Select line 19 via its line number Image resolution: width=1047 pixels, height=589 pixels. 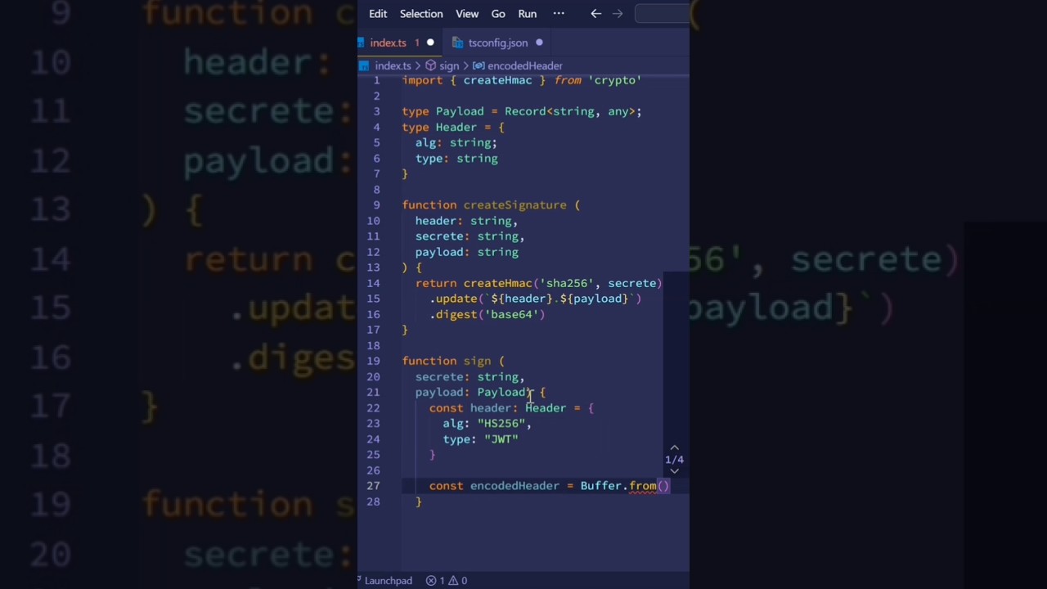pyautogui.click(x=372, y=361)
